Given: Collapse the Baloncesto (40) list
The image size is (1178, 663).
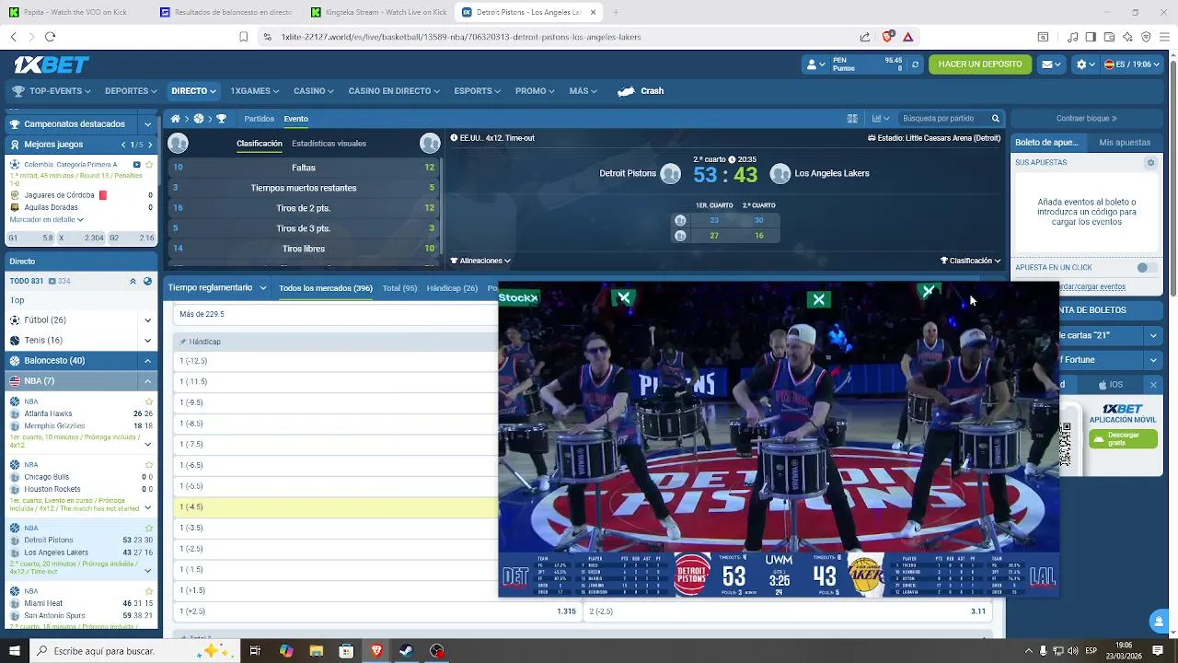Looking at the screenshot, I should (147, 361).
